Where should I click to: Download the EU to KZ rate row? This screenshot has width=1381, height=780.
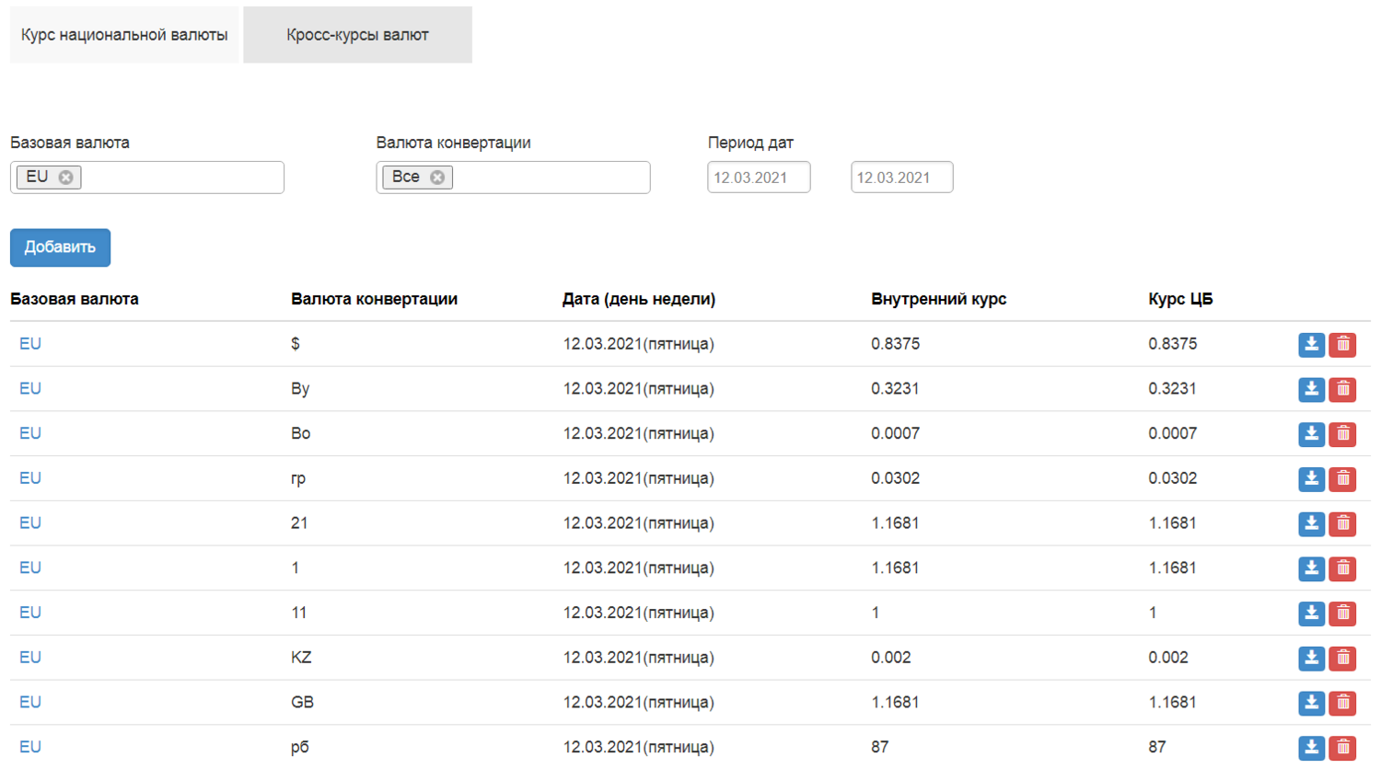(x=1311, y=659)
